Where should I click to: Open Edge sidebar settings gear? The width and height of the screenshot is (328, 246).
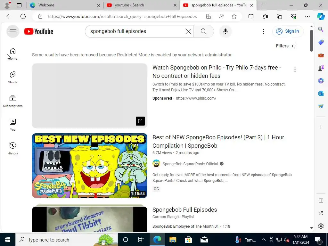321,226
